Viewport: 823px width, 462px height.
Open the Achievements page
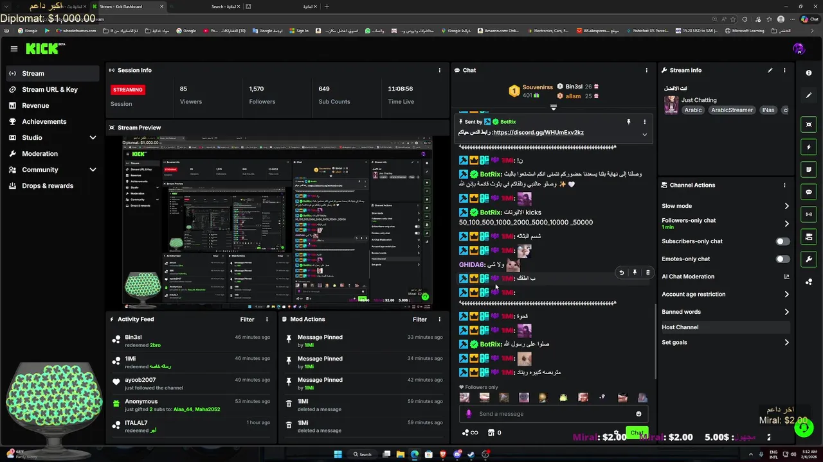[x=53, y=121]
